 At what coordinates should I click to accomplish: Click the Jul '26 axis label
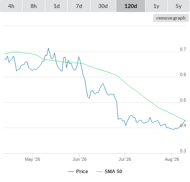[x=125, y=159]
